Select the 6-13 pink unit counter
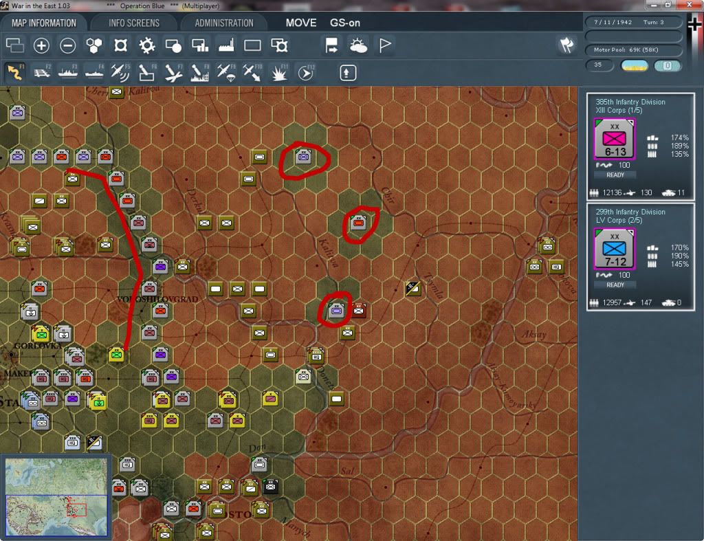The height and width of the screenshot is (541, 704). (615, 139)
